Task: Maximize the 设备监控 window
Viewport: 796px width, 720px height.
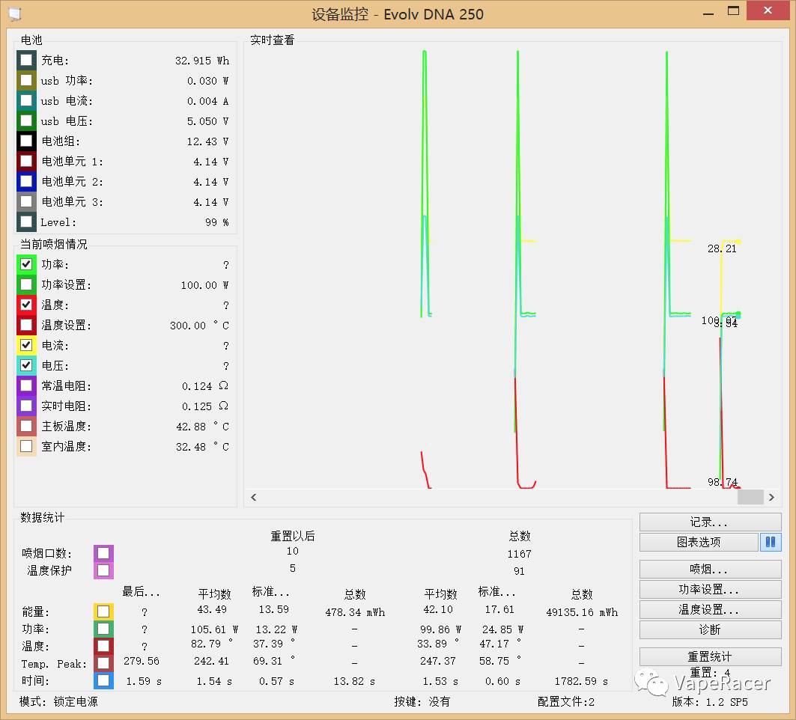Action: [x=734, y=11]
